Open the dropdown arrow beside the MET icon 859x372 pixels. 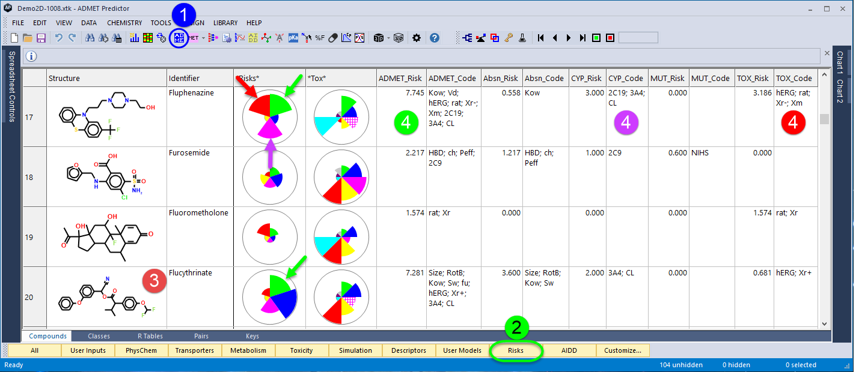point(203,38)
